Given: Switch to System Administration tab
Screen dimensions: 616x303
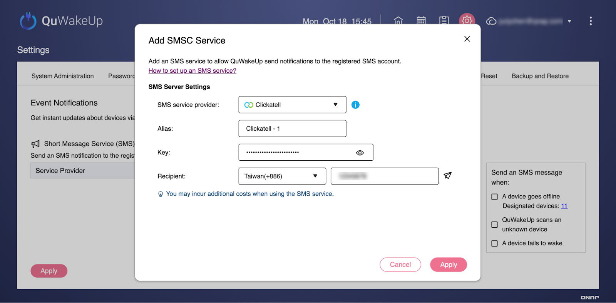Looking at the screenshot, I should pos(62,76).
